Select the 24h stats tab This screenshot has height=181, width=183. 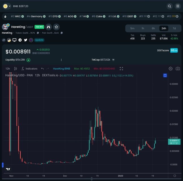tap(164, 28)
